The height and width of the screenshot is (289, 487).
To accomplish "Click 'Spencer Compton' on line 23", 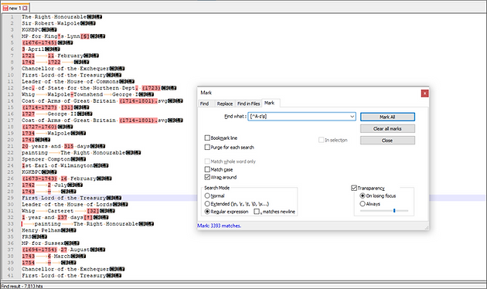I will 46,159.
